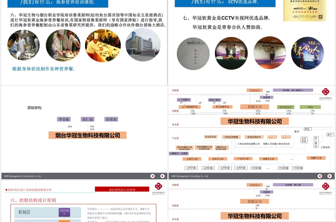Select the 上海子公司 box
This screenshot has width=336, height=222.
[192, 159]
